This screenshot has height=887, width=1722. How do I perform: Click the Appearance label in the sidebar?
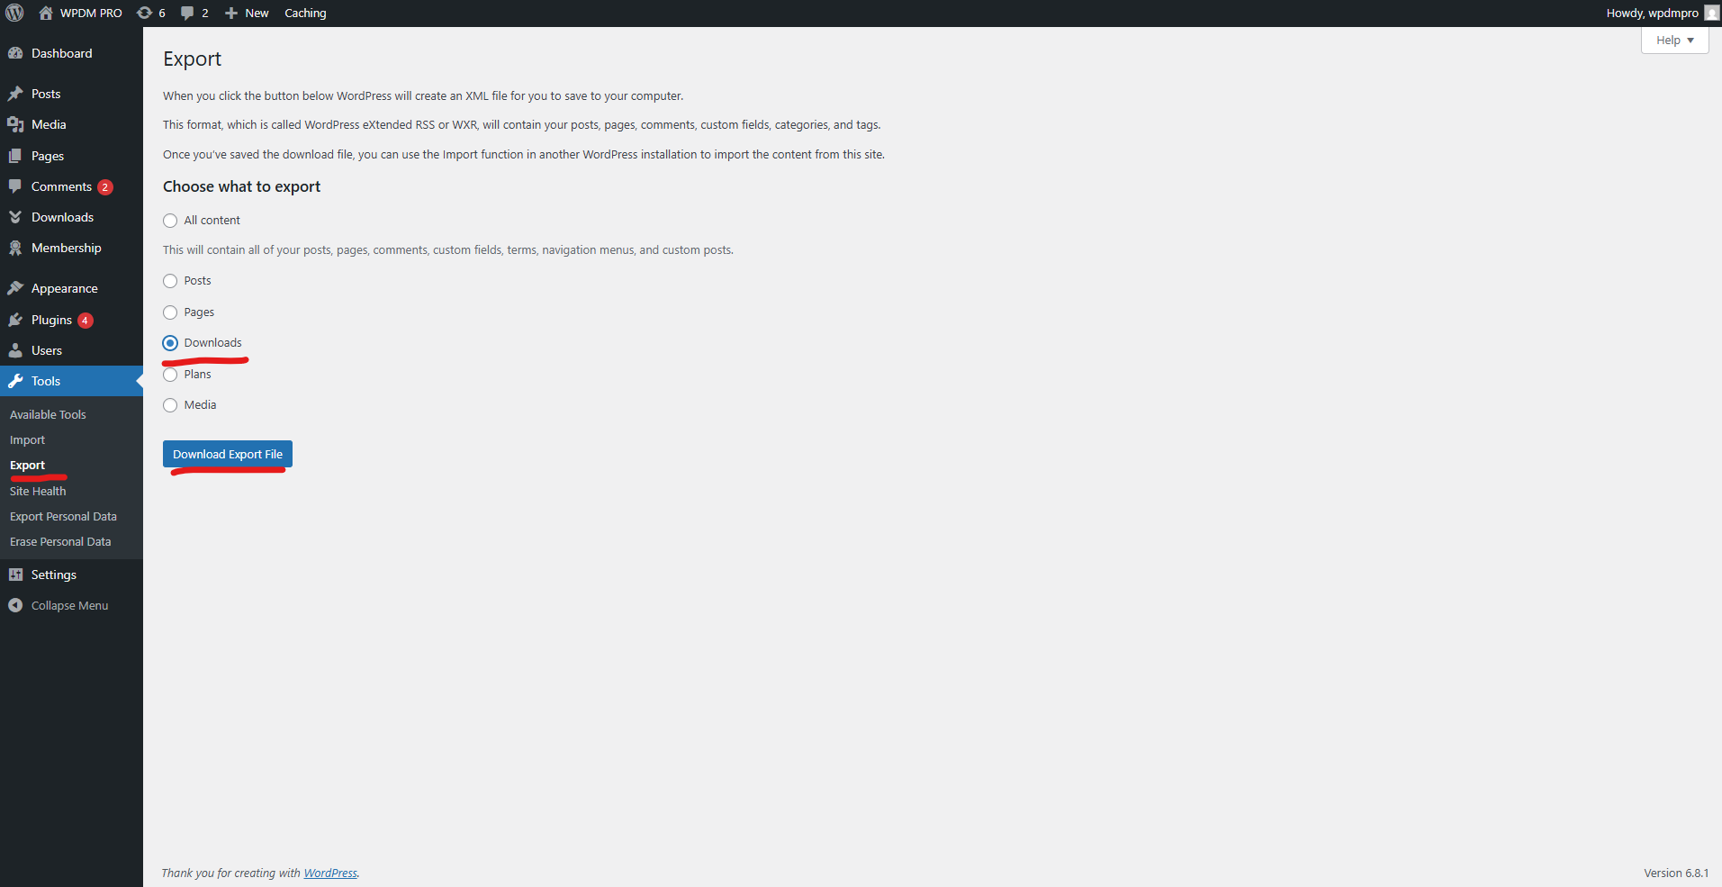[x=65, y=288]
